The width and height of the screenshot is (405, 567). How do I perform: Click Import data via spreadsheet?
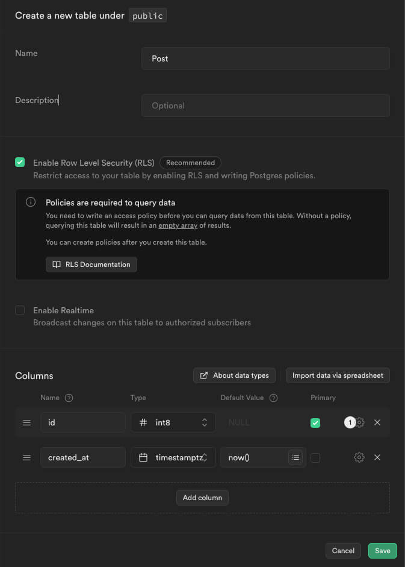[338, 375]
